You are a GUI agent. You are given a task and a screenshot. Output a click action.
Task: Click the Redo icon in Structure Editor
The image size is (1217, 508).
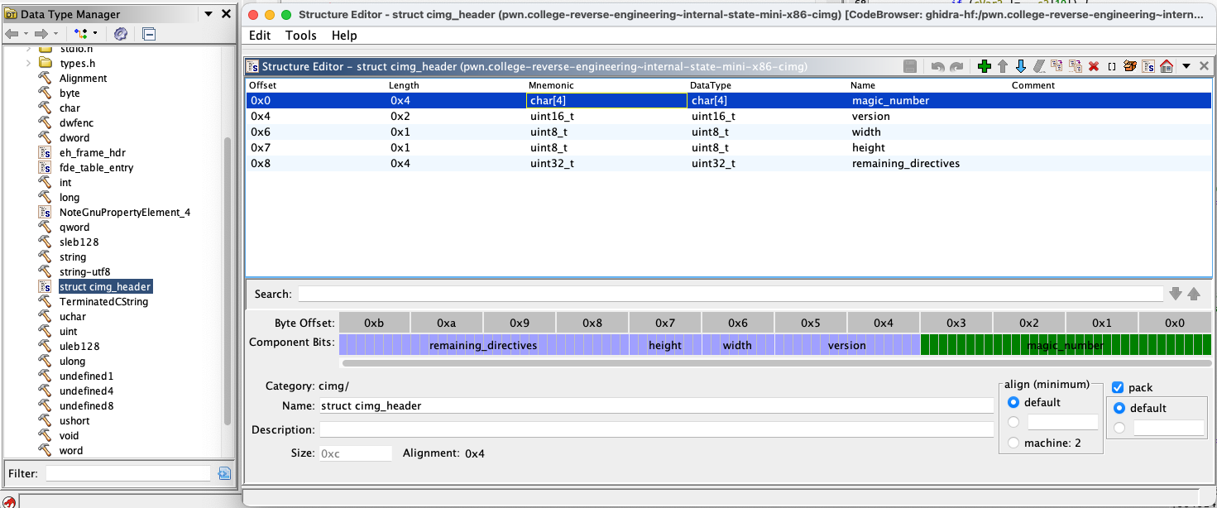click(956, 66)
